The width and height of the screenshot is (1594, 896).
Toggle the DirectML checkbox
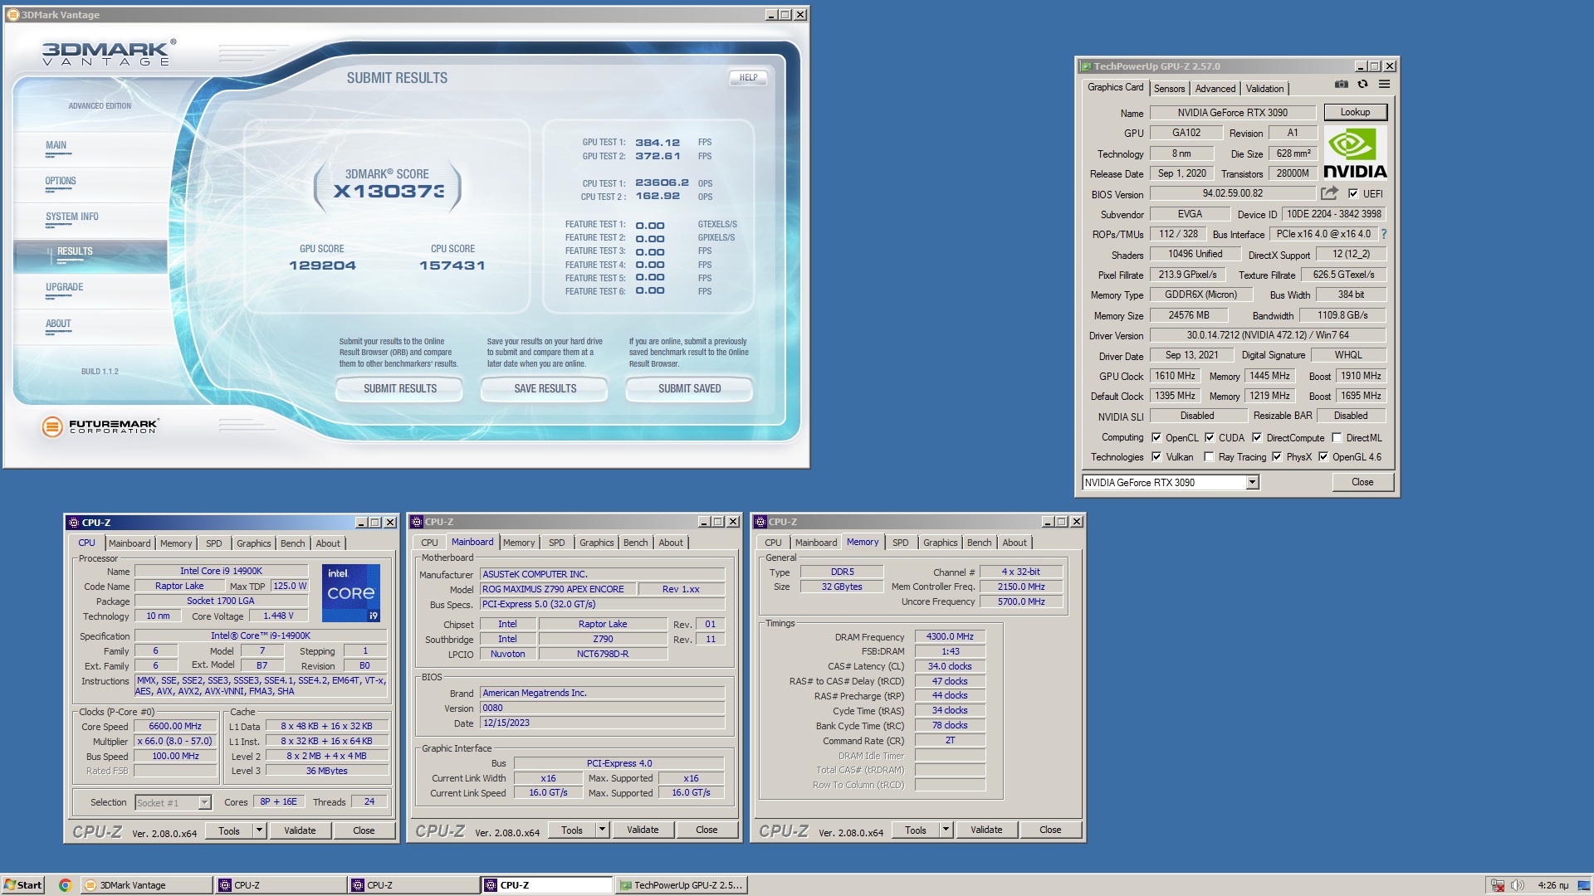[x=1337, y=438]
